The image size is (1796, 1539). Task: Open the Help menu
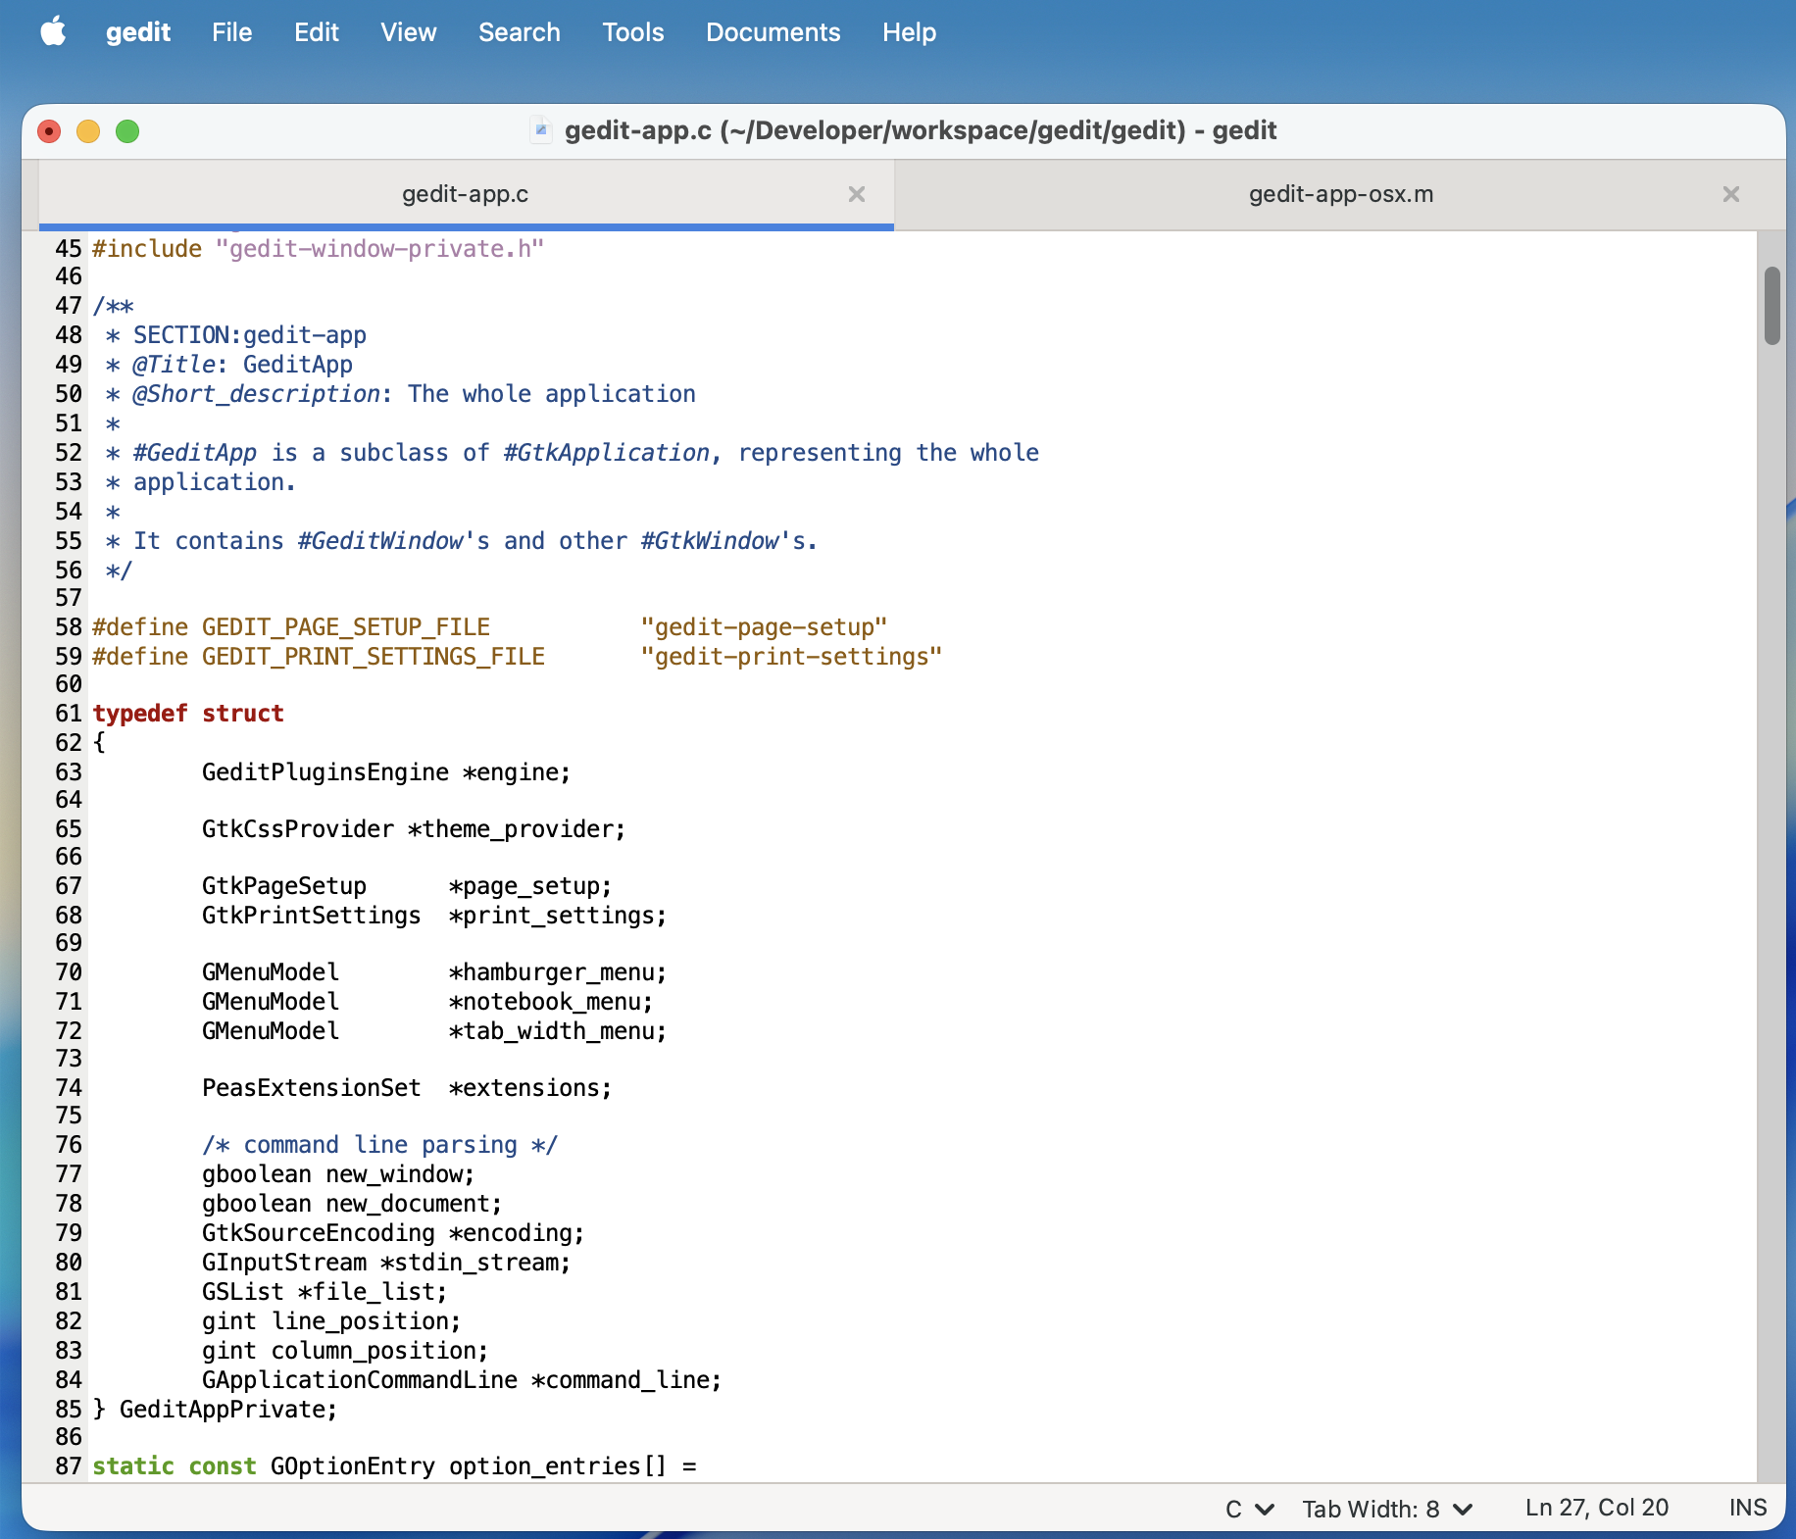pyautogui.click(x=910, y=32)
